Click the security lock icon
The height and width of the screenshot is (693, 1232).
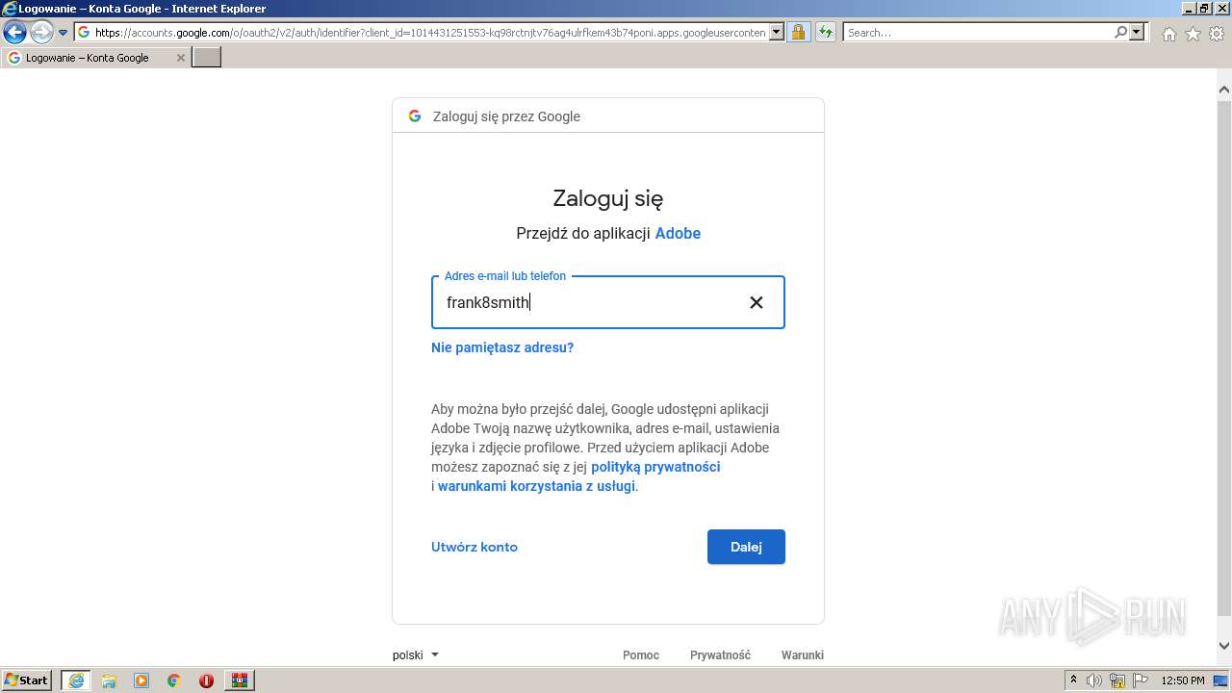click(x=798, y=33)
